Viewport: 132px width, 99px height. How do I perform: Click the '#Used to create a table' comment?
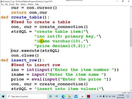[41, 22]
